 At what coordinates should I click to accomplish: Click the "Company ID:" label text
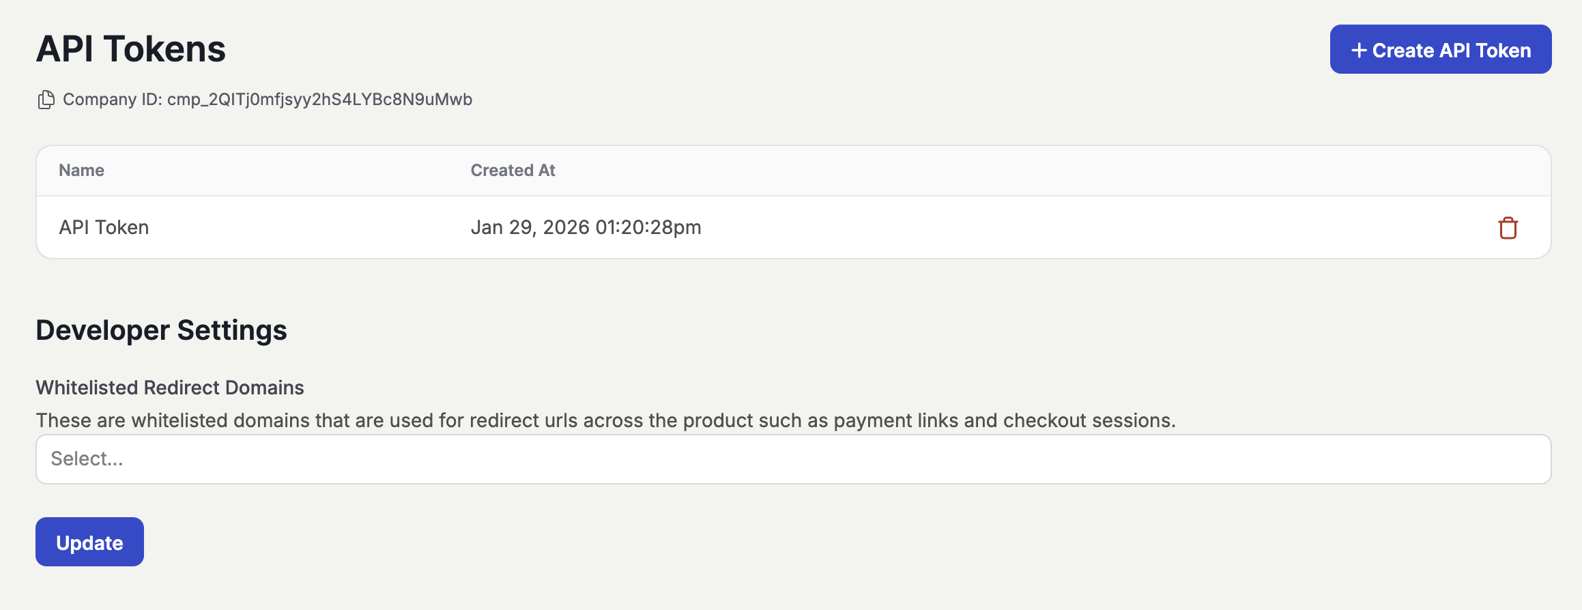113,100
